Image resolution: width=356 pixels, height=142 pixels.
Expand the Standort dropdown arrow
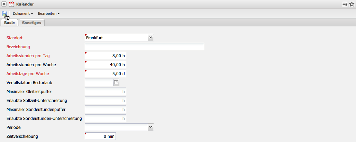pyautogui.click(x=150, y=38)
